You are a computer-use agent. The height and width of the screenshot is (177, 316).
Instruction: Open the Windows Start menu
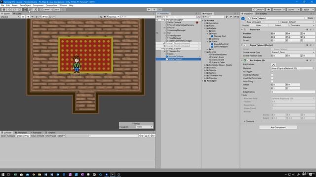click(x=3, y=175)
